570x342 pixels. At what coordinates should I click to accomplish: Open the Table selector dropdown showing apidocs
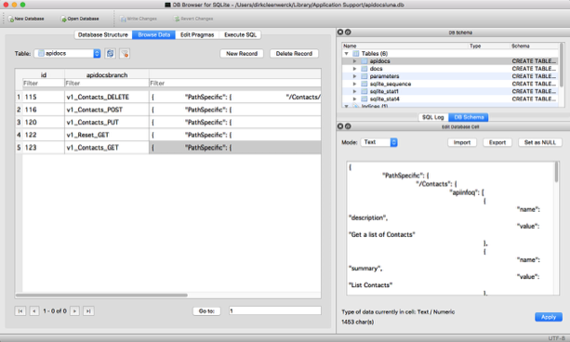67,53
